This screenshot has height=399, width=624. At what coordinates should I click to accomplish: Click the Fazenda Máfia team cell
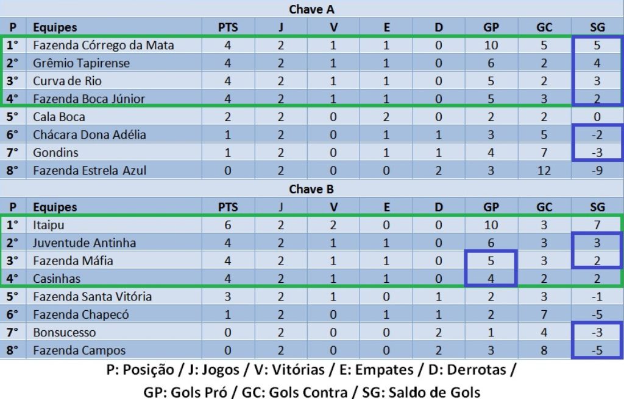(x=73, y=261)
